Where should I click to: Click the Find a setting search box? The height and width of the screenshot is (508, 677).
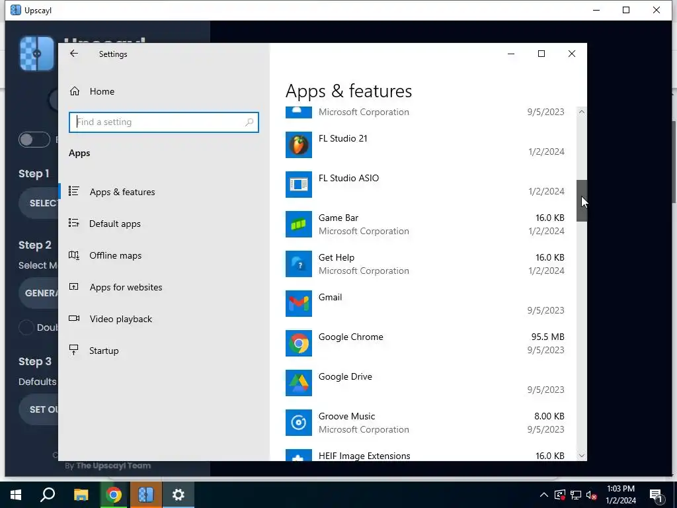tap(164, 122)
